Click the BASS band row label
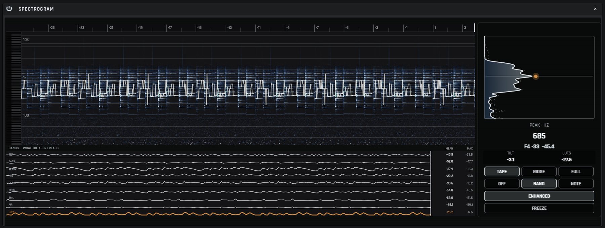 click(12, 162)
